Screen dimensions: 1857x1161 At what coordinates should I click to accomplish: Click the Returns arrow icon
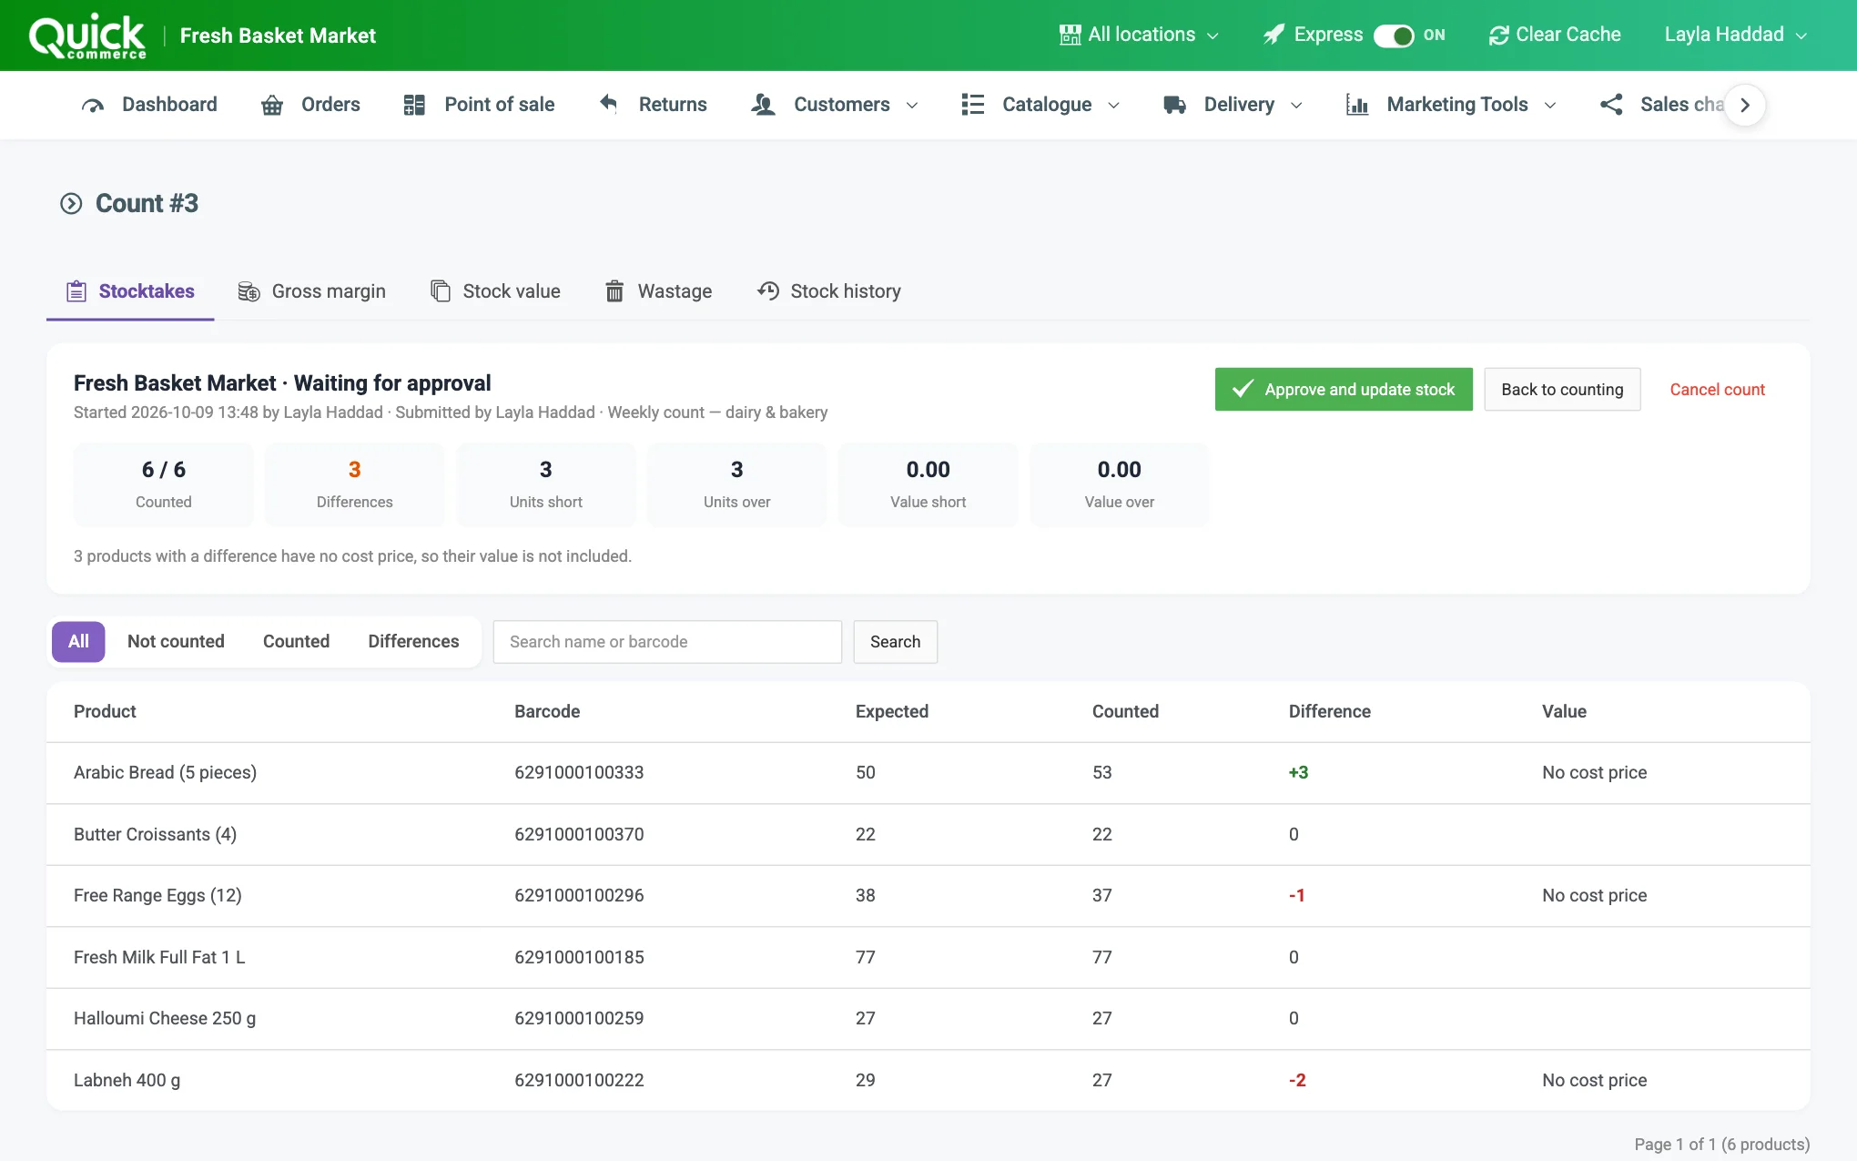tap(609, 104)
